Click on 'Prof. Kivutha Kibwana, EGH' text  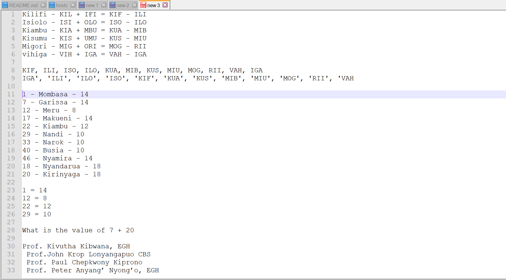76,246
